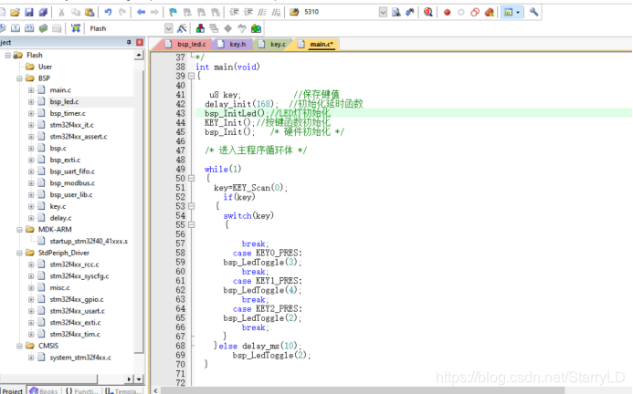Rebuild all target files
Image resolution: width=633 pixels, height=394 pixels.
pyautogui.click(x=29, y=28)
